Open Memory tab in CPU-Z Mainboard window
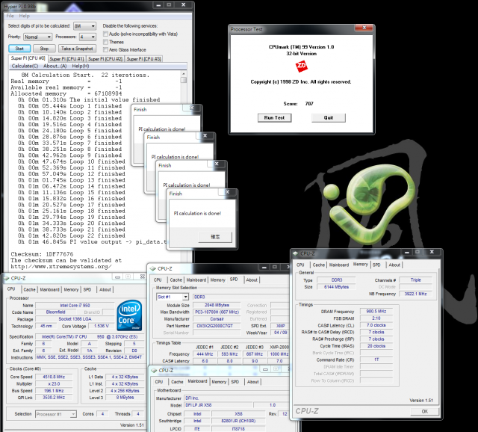The width and height of the screenshot is (478, 432). click(219, 382)
